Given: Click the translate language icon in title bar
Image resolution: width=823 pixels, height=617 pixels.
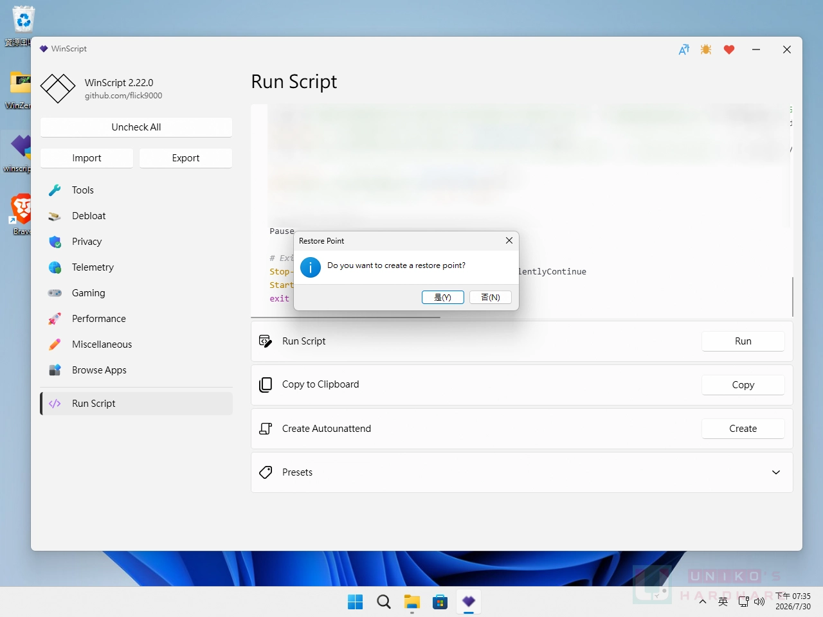Looking at the screenshot, I should click(x=684, y=49).
